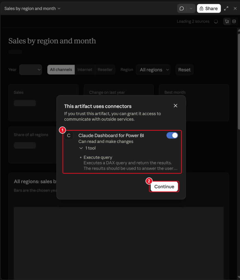This screenshot has width=240, height=280.
Task: Click the 'Loading 2 sources' status text
Action: point(193,21)
